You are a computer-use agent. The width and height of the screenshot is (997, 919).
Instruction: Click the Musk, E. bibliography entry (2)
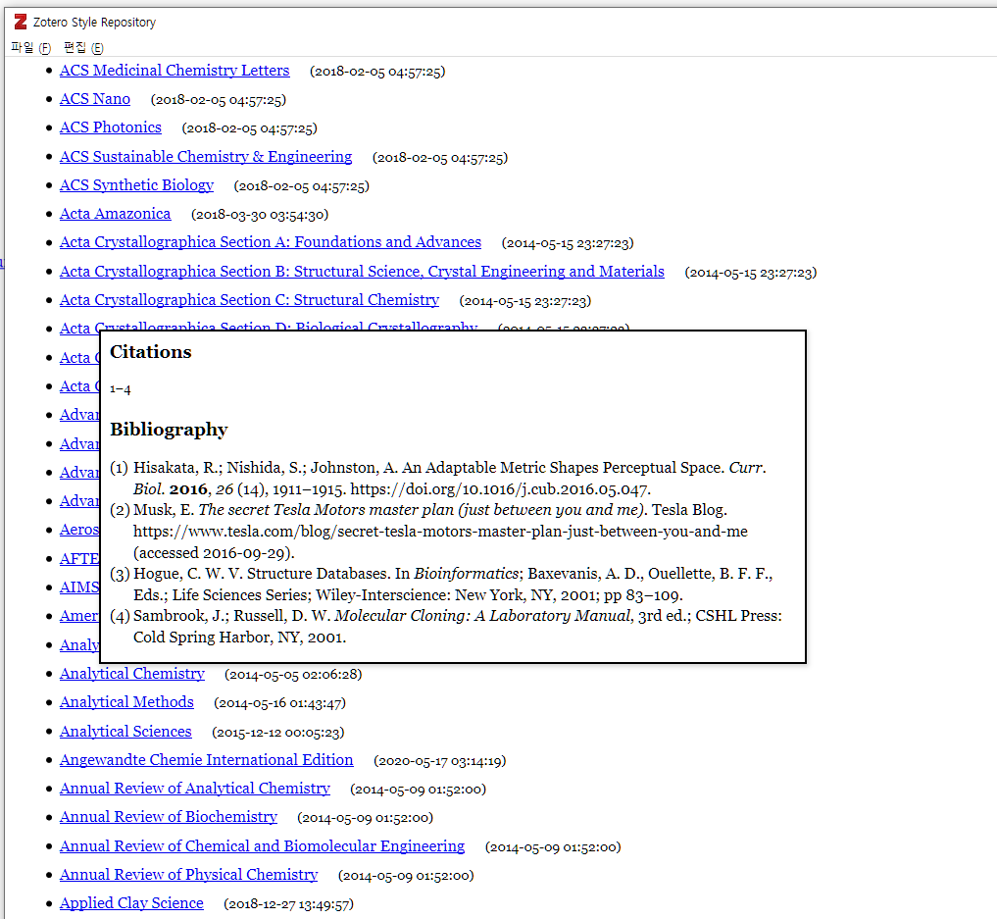[429, 531]
